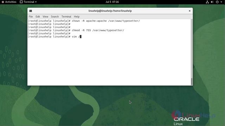Click the Activities logo icon in top bar

pyautogui.click(x=3, y=2)
